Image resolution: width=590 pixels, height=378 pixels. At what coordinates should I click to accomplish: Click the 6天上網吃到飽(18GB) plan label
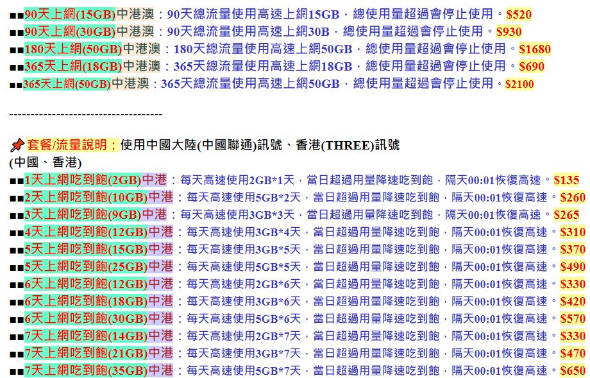pyautogui.click(x=86, y=301)
